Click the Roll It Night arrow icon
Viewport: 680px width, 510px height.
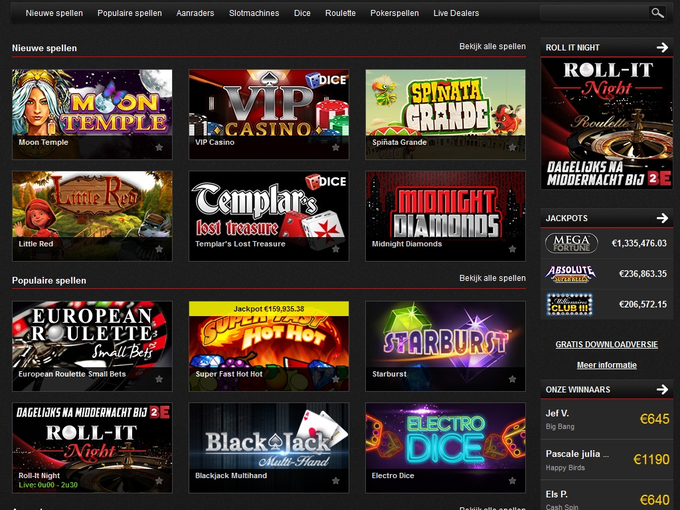click(x=662, y=47)
